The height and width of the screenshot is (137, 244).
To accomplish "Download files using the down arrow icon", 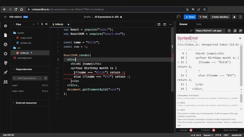I will (x=34, y=24).
